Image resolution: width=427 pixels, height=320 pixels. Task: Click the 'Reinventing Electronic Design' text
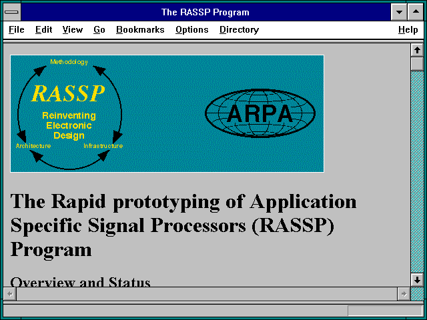69,125
